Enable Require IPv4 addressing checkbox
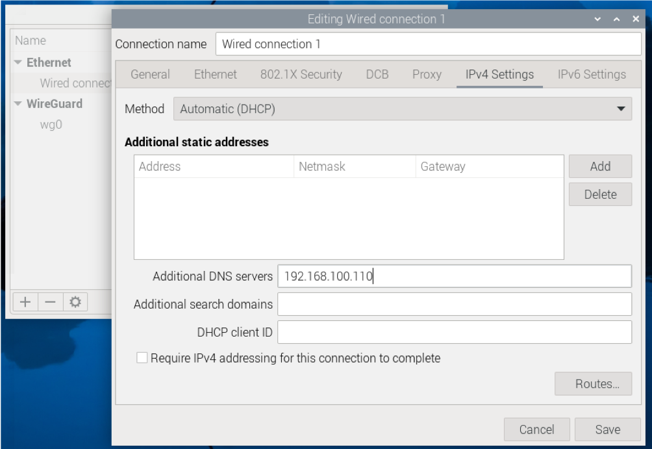 pos(142,358)
